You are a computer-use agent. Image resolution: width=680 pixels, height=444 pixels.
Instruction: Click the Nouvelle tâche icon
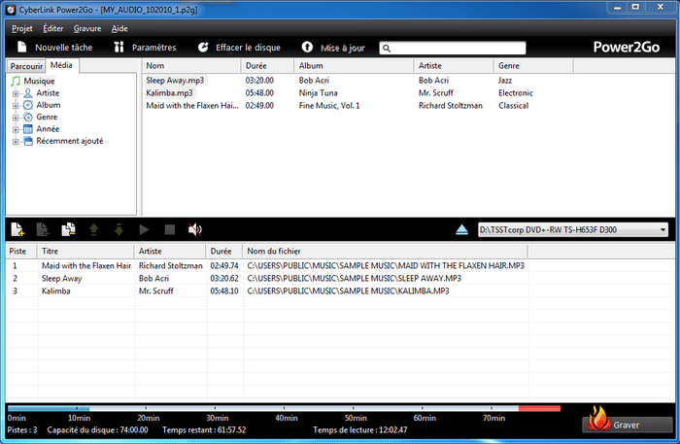click(x=22, y=47)
